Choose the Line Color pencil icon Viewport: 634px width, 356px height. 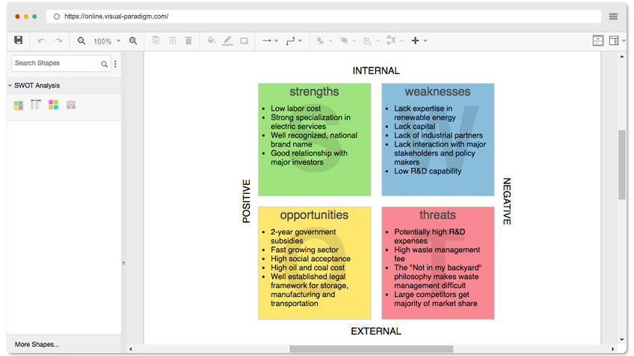227,41
